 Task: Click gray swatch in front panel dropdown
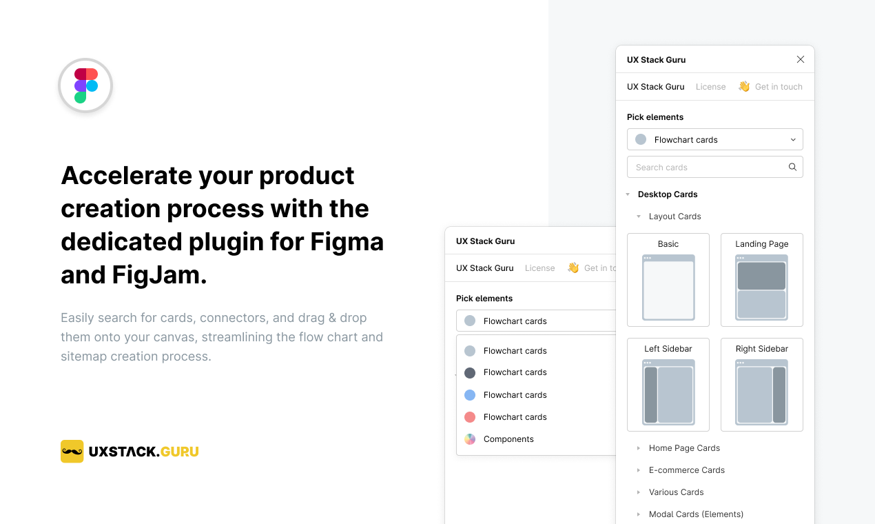tap(641, 139)
